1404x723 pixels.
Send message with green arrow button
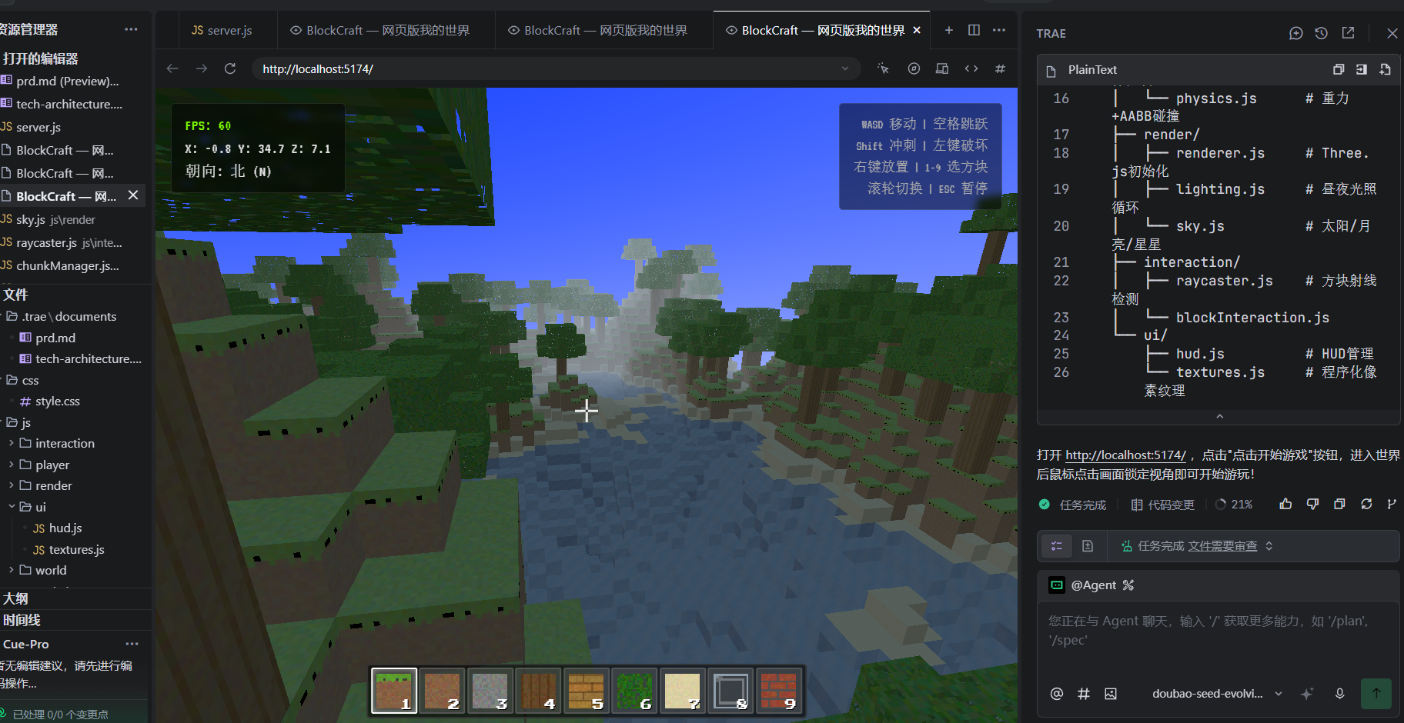pos(1376,693)
